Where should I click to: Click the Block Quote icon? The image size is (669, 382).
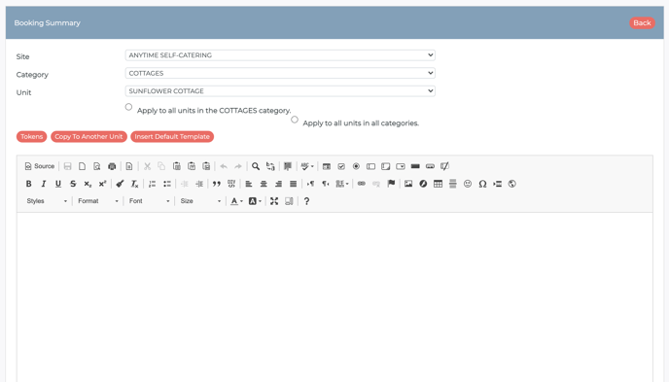(x=217, y=184)
